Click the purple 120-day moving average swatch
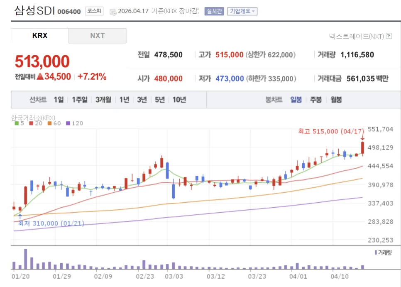The height and width of the screenshot is (287, 401). pyautogui.click(x=68, y=123)
